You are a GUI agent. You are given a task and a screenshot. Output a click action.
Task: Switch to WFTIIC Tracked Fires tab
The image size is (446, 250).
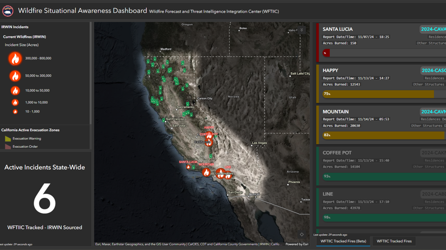(x=394, y=241)
